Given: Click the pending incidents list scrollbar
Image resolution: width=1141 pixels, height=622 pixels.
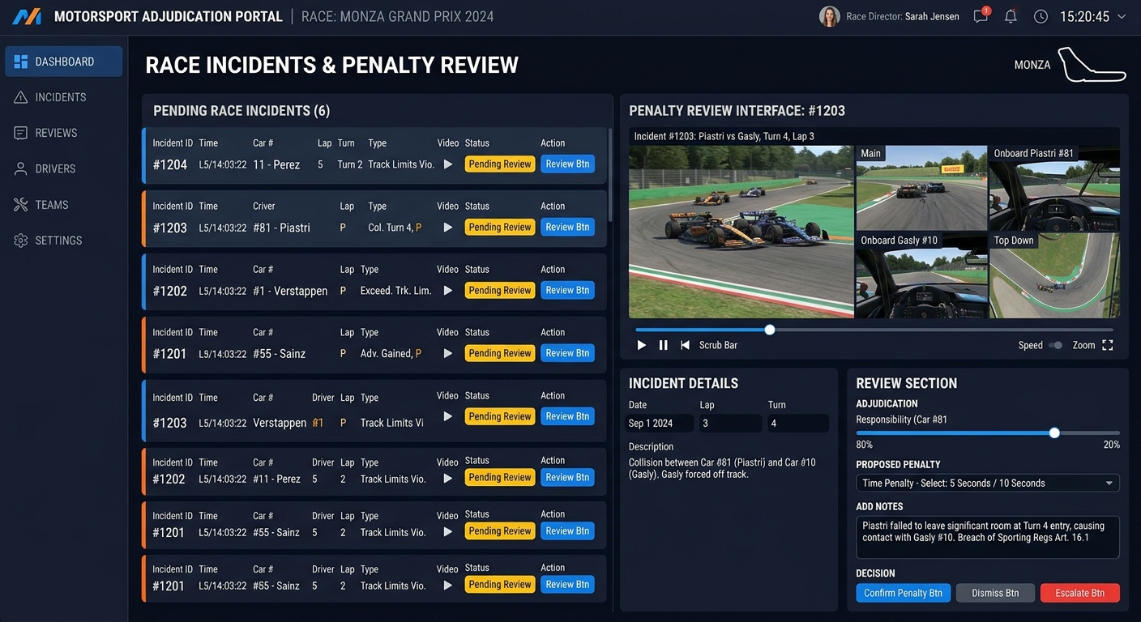Looking at the screenshot, I should (610, 173).
